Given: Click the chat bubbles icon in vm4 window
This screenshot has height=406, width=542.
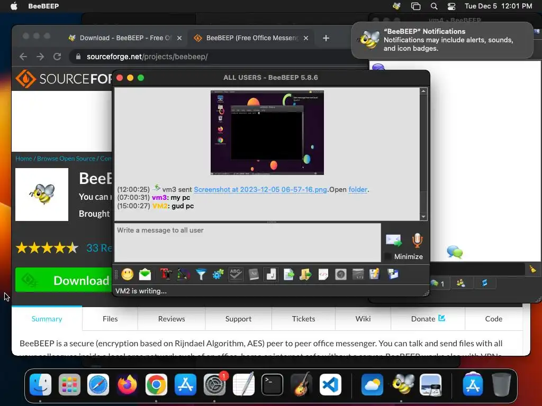Looking at the screenshot, I should (455, 252).
